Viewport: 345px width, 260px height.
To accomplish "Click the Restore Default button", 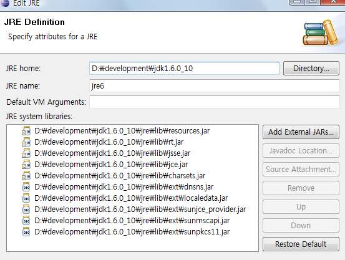I will coord(301,244).
